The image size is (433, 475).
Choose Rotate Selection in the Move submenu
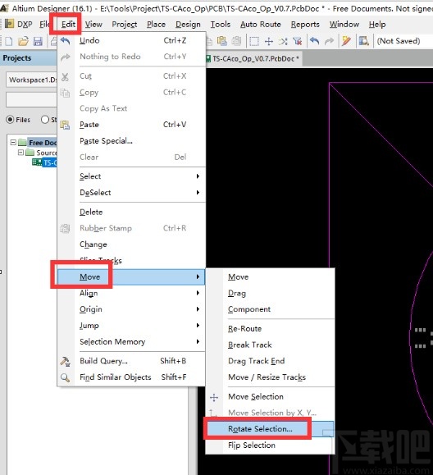point(270,429)
